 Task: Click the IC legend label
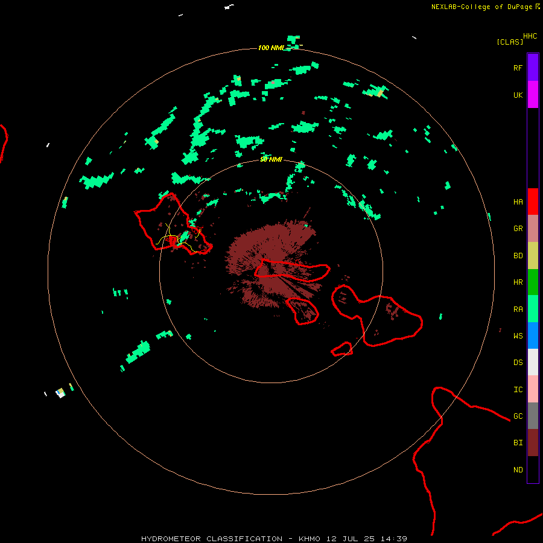(518, 390)
